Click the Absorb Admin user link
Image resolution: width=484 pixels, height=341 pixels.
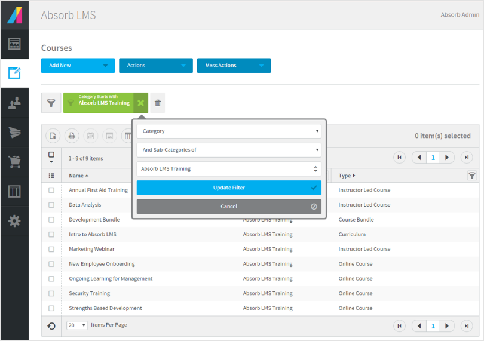coord(460,15)
